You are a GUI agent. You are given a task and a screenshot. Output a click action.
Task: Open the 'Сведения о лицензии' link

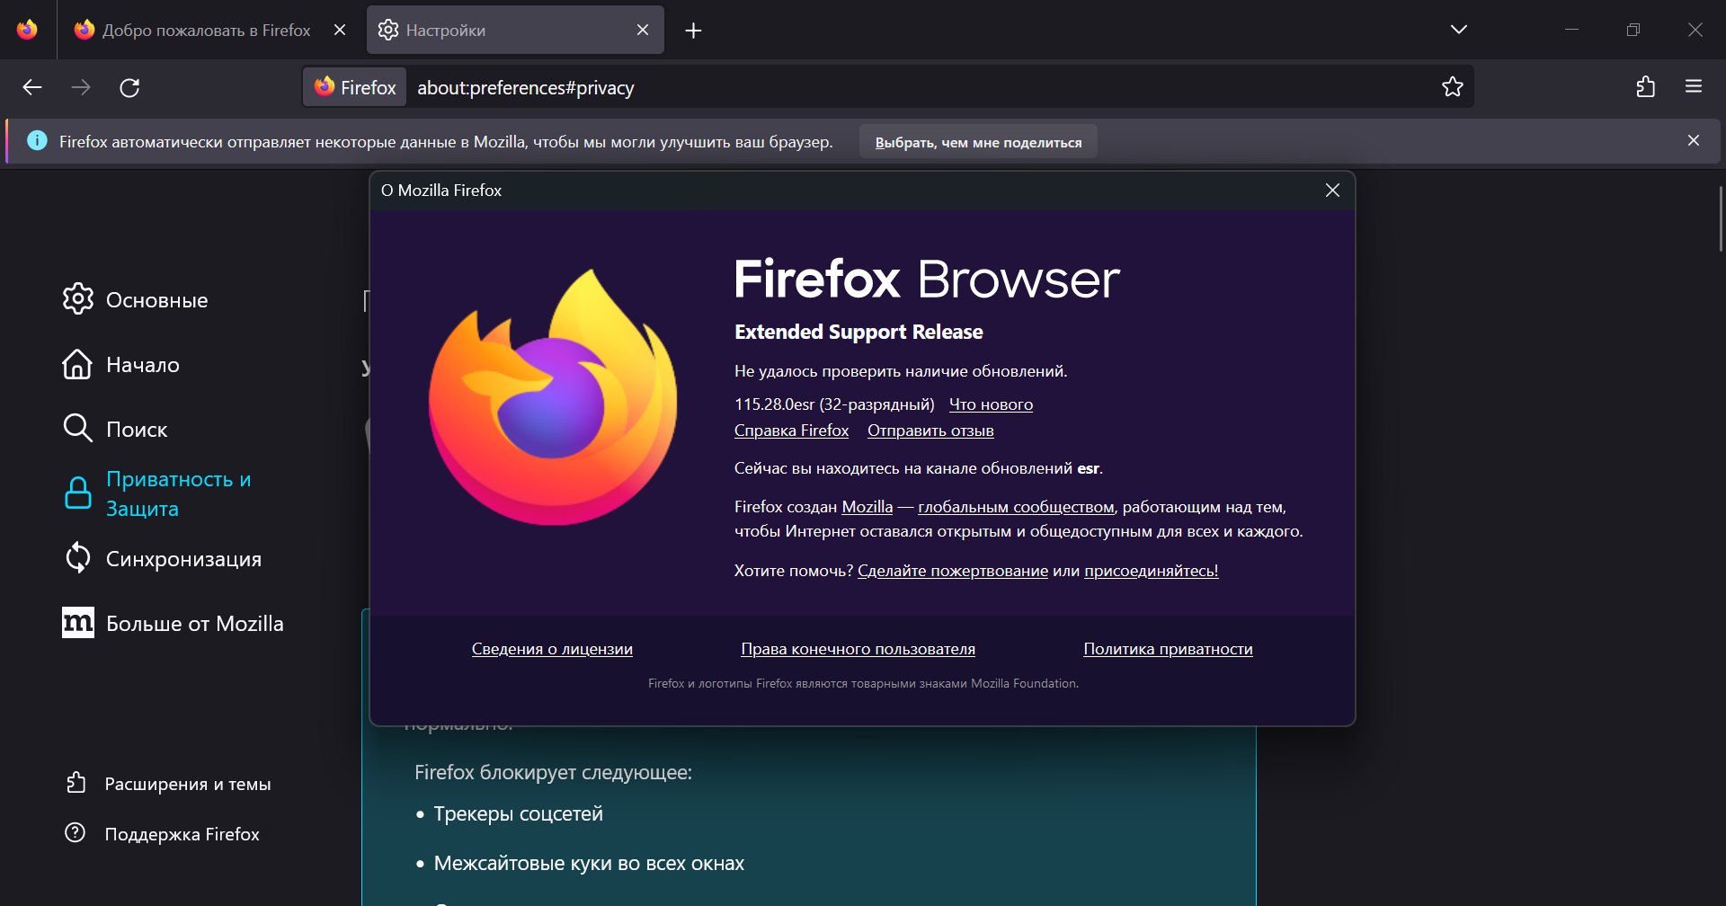[x=552, y=649]
